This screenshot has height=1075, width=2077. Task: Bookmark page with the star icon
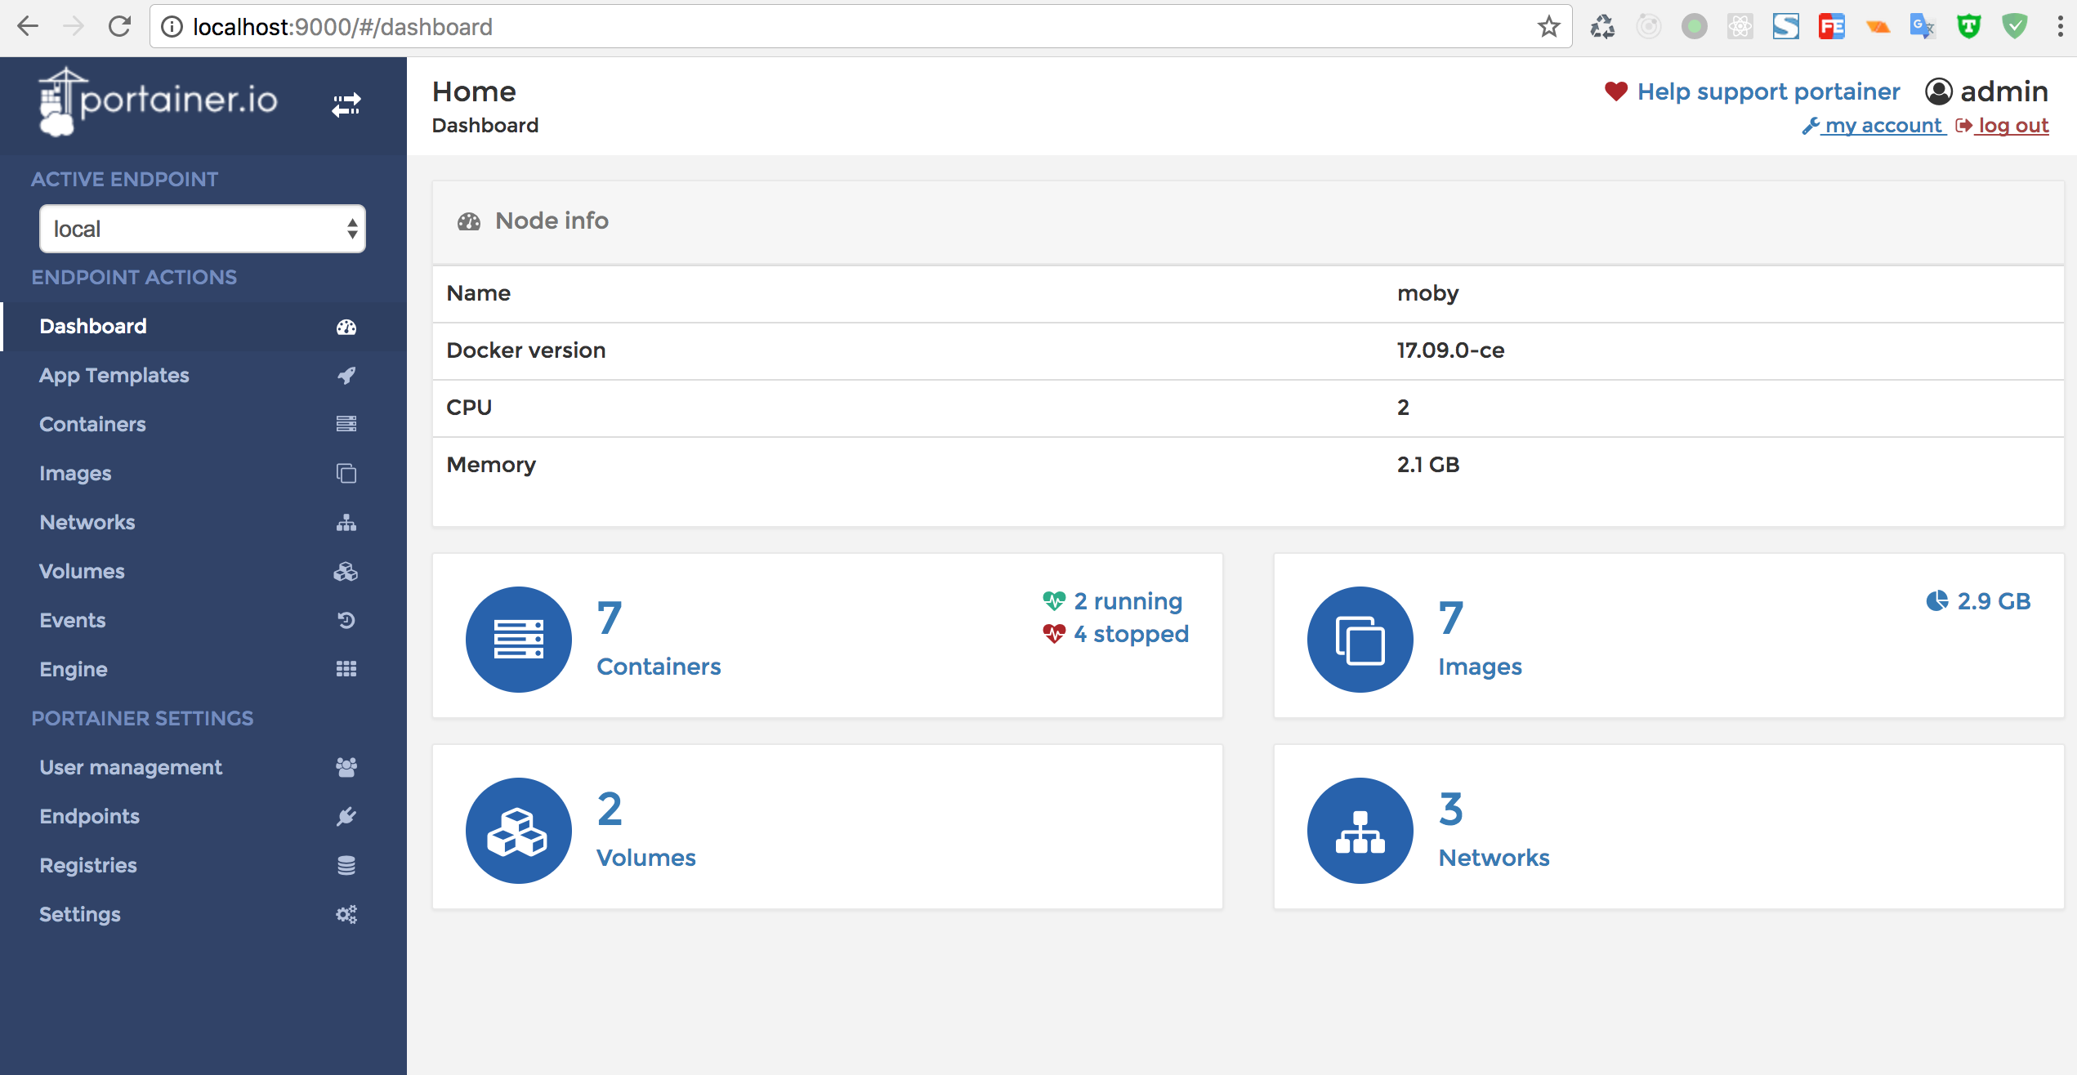pyautogui.click(x=1548, y=27)
